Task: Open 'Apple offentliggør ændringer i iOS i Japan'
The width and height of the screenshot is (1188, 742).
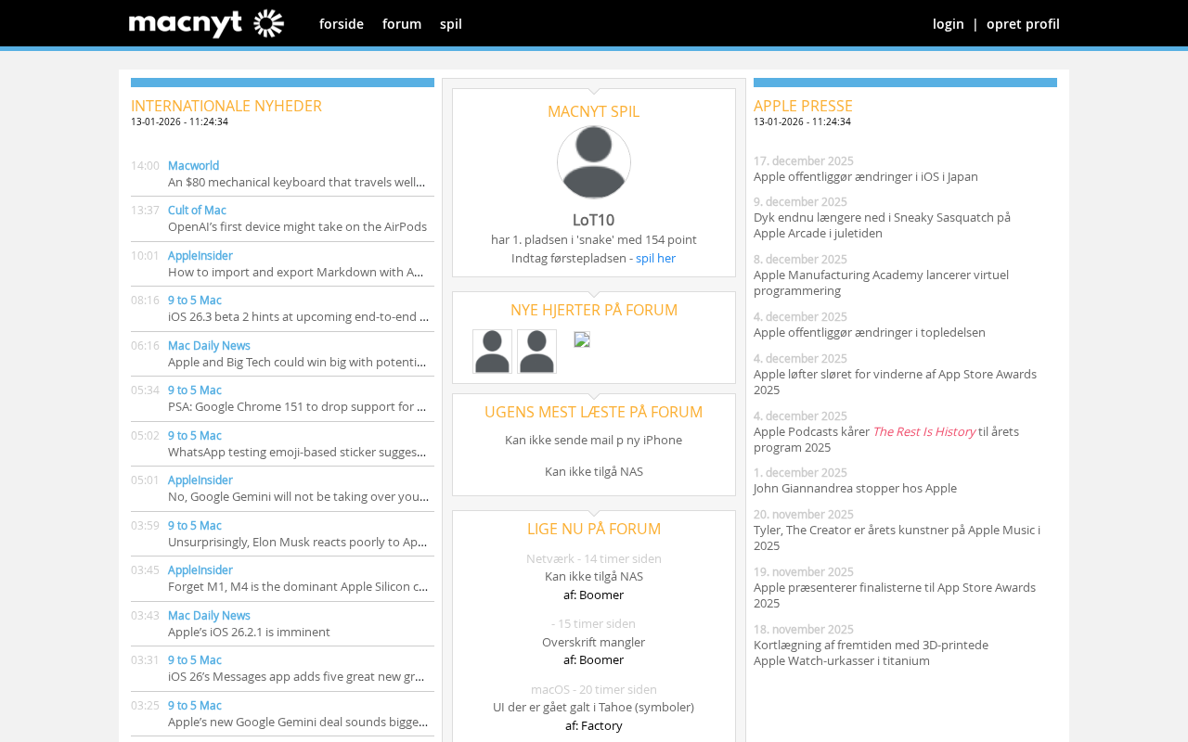Action: (x=866, y=176)
